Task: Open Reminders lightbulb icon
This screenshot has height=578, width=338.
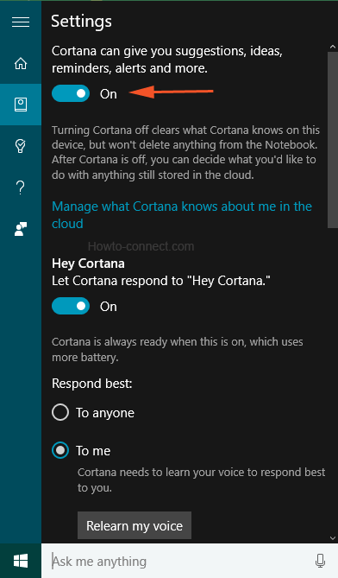Action: 21,146
